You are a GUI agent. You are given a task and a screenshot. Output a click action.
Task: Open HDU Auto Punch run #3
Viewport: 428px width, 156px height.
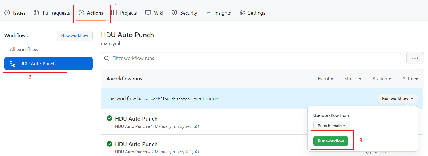136,144
